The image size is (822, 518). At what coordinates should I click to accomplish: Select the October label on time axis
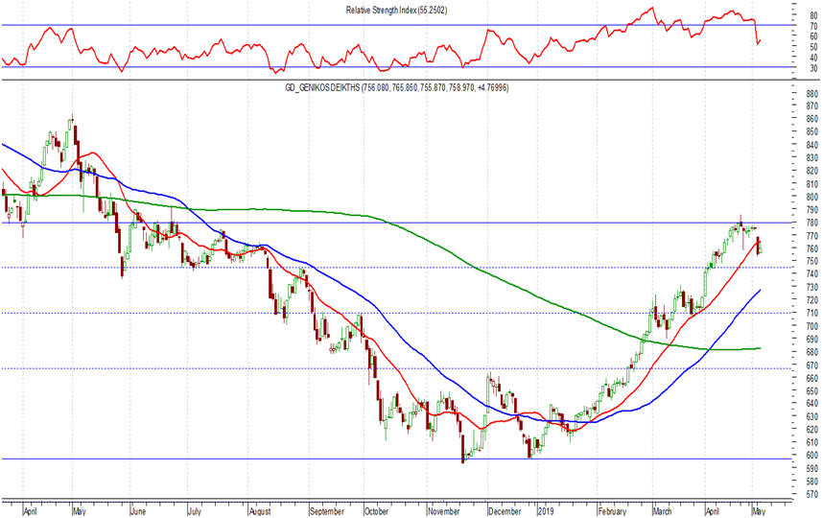[376, 511]
